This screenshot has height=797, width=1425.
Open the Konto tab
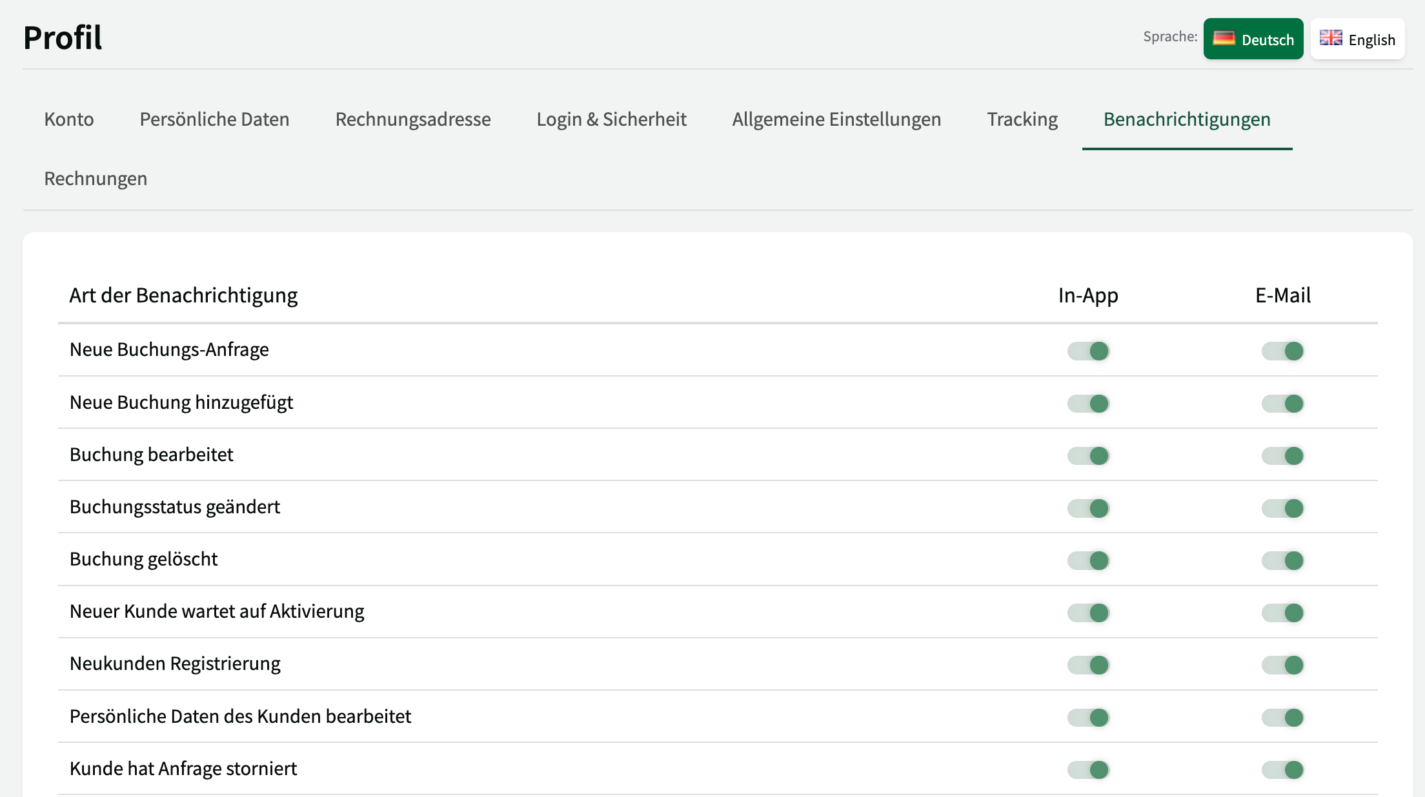pyautogui.click(x=69, y=119)
